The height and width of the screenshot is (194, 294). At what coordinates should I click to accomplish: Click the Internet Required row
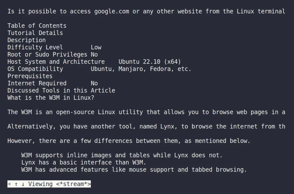tap(53, 83)
